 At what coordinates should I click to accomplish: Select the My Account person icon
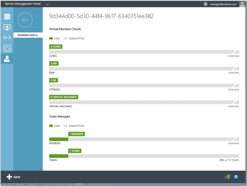[x=7, y=58]
